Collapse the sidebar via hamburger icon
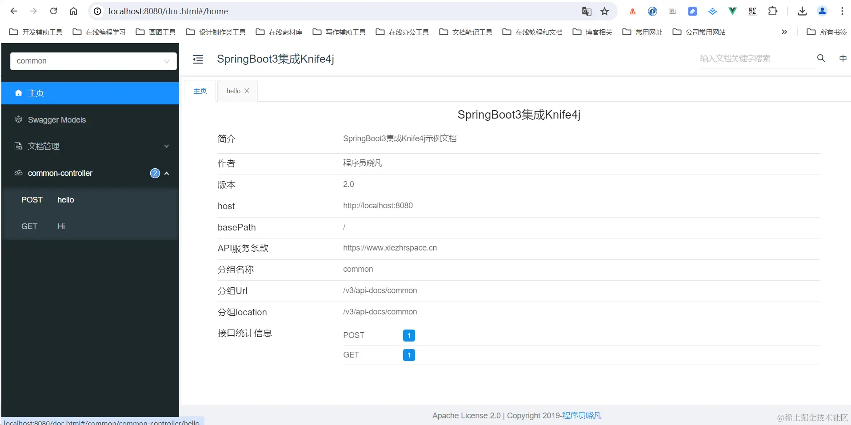Screen dimensions: 851x425 [197, 59]
